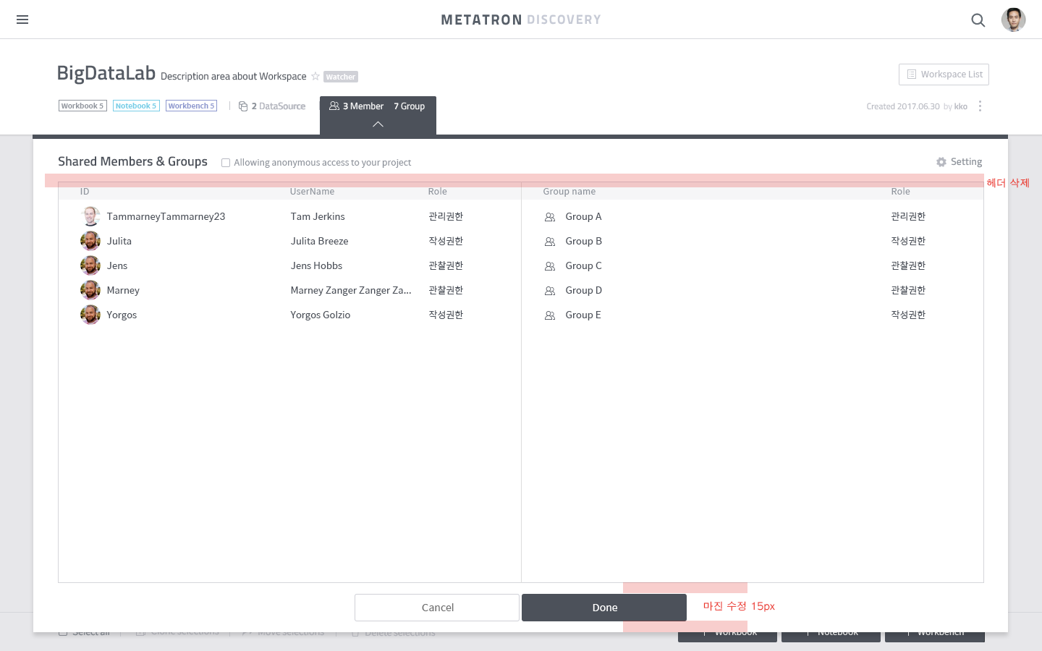Select the Workbook 5 tag
Viewport: 1042px width, 651px height.
82,106
